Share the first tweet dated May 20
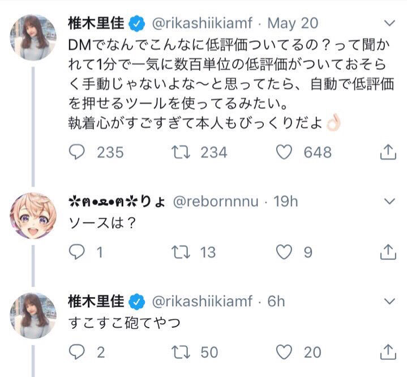The height and width of the screenshot is (377, 407). pos(388,152)
